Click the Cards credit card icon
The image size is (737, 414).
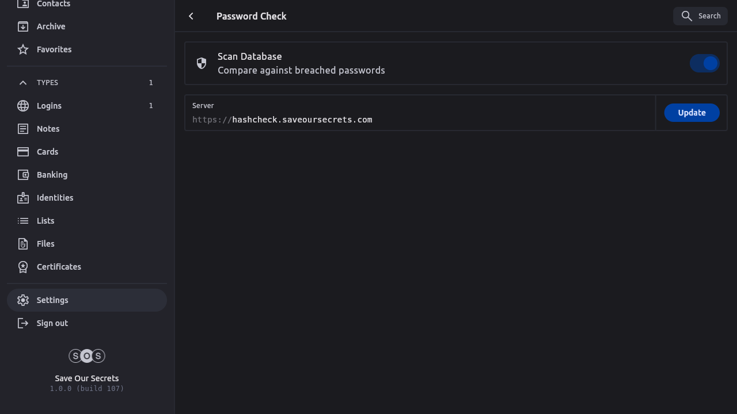(23, 152)
